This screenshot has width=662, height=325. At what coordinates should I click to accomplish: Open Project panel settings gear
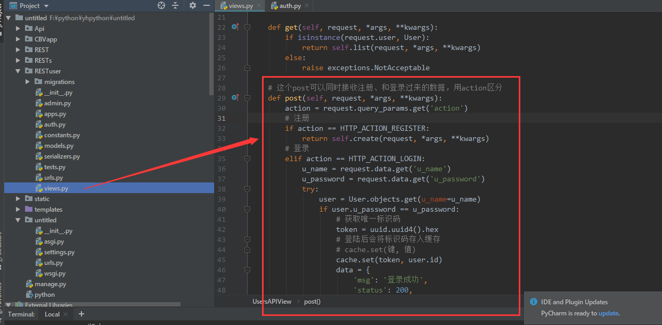click(193, 5)
